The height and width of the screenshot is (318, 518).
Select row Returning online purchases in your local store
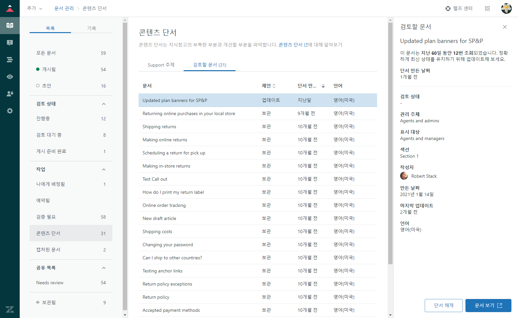click(258, 113)
